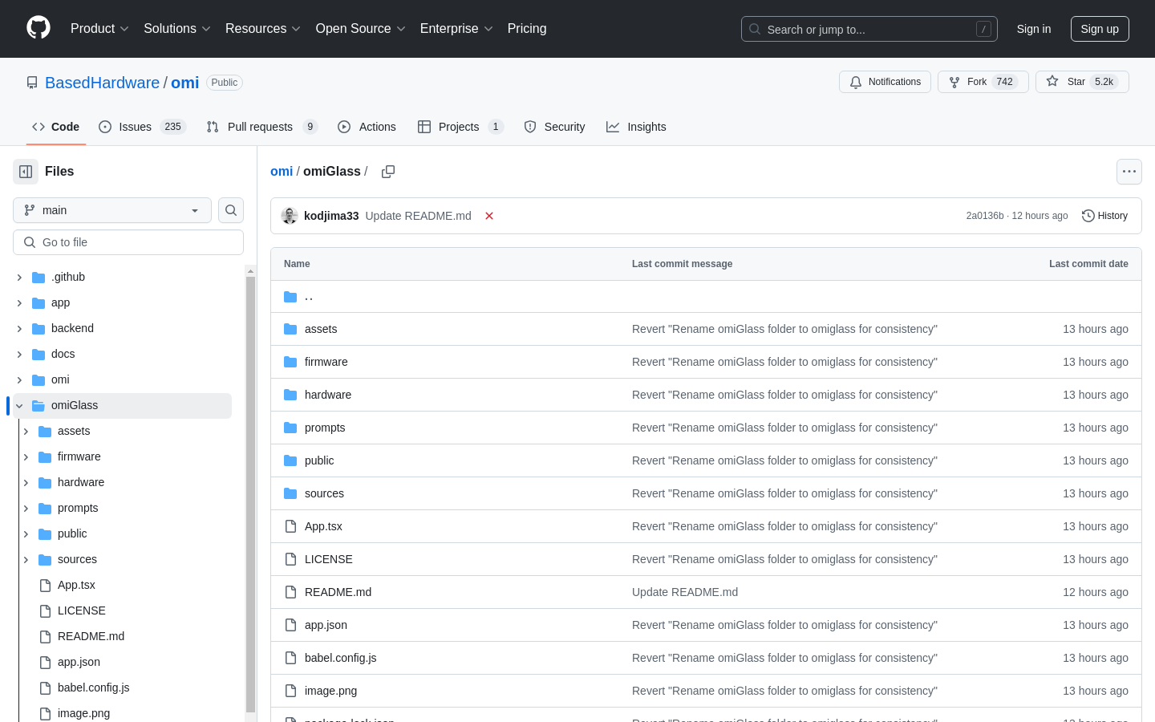Expand the app folder in the tree
1155x722 pixels.
coord(19,302)
